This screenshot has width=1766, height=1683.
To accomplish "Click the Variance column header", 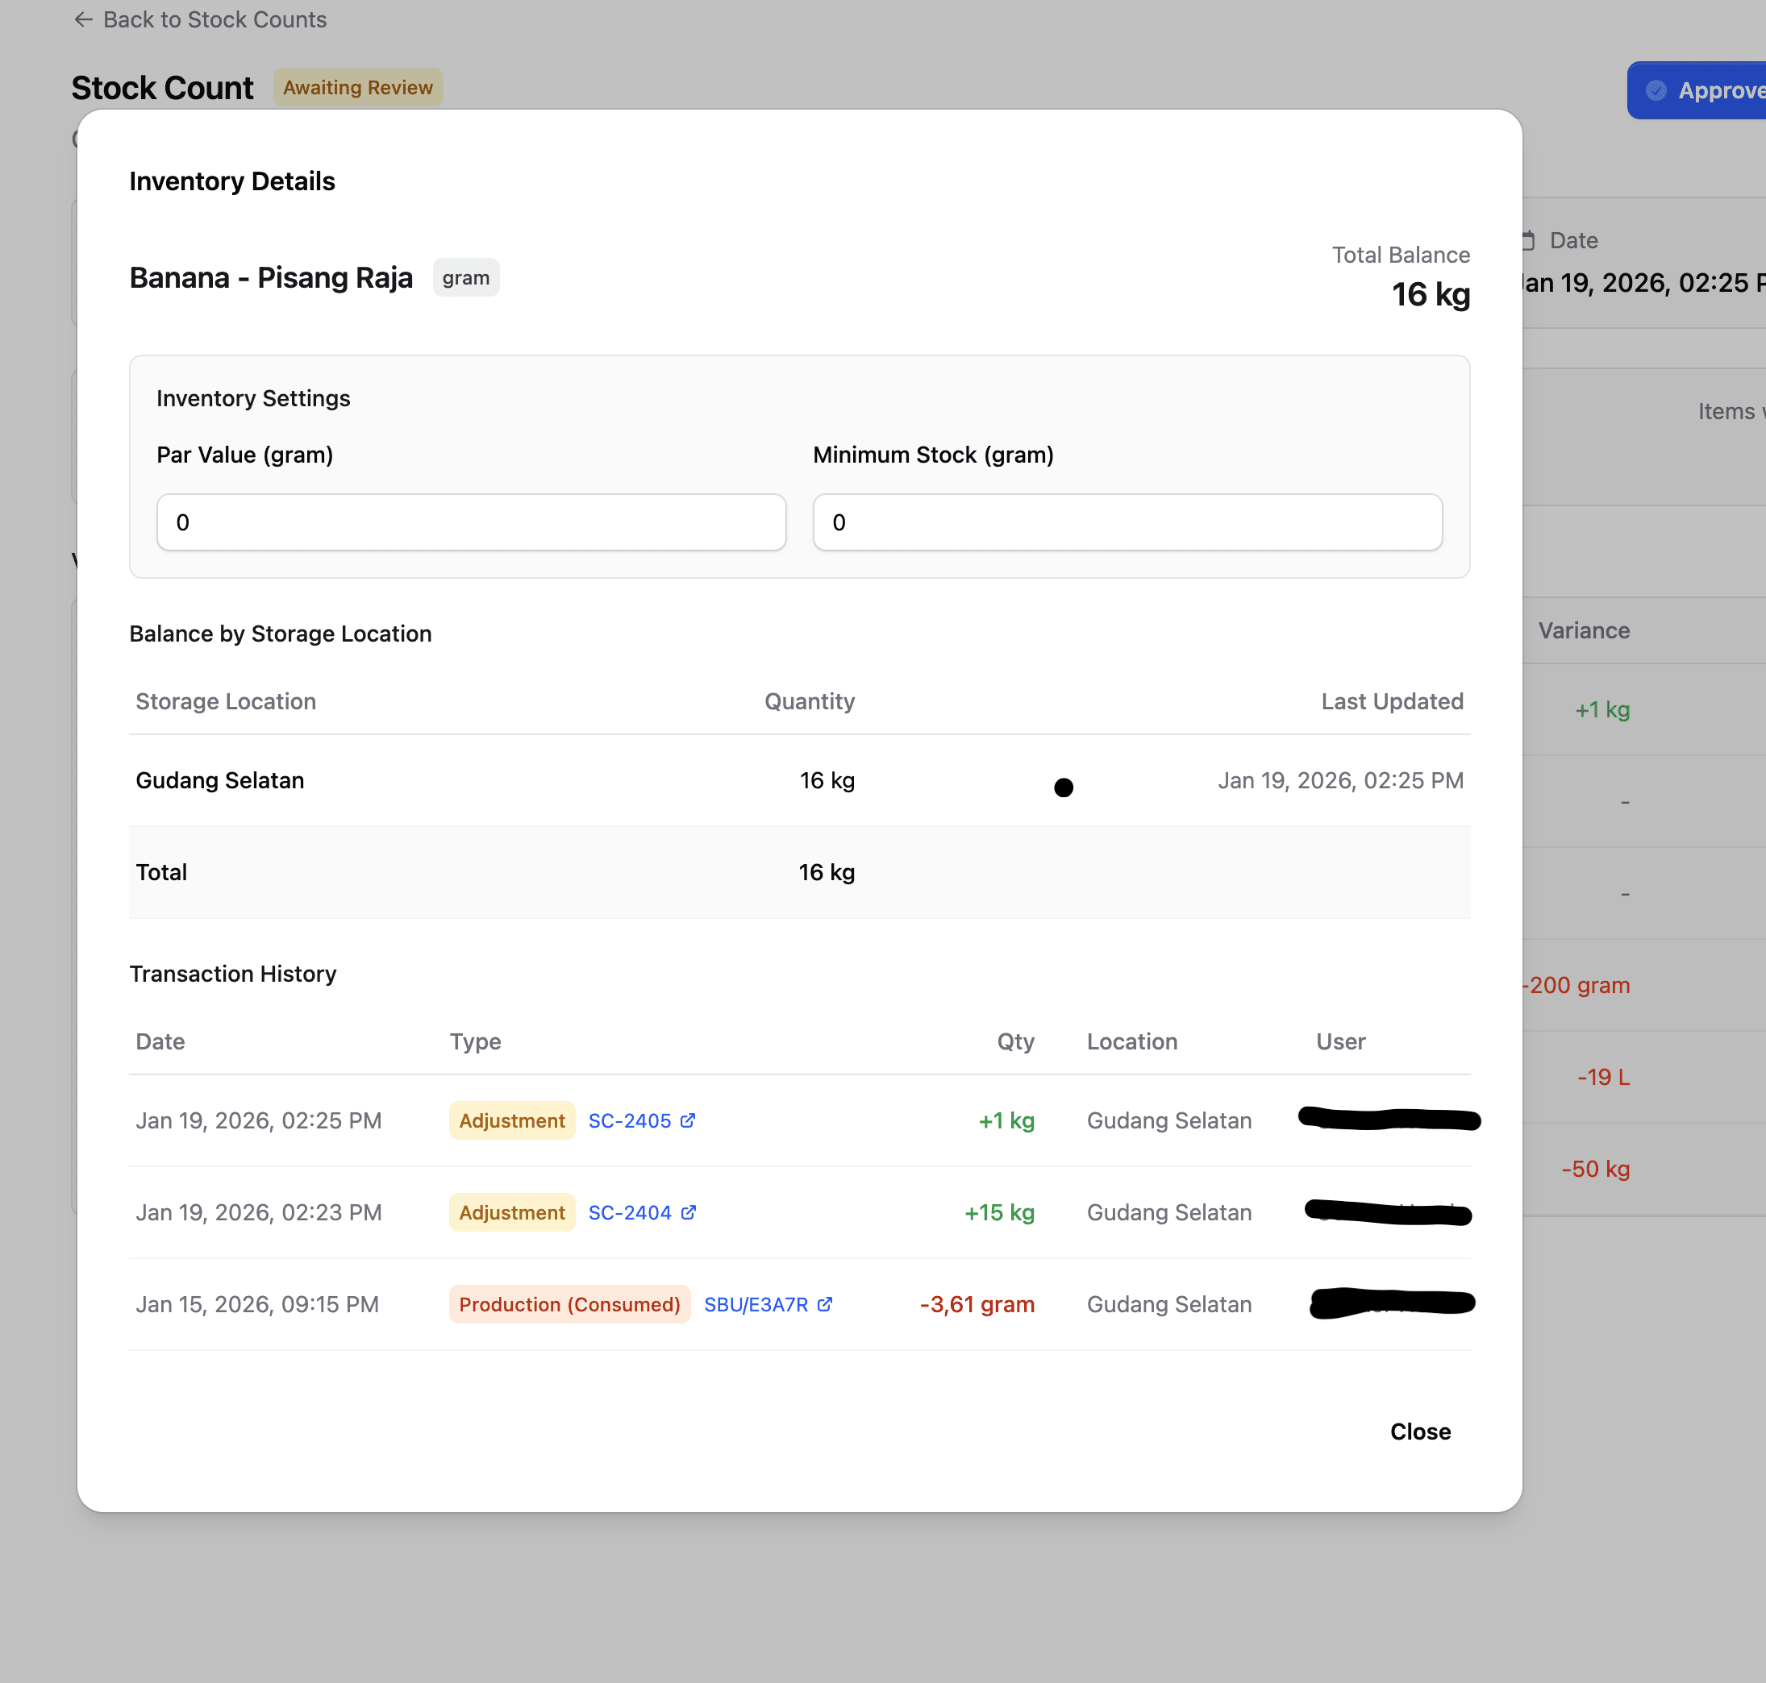I will pos(1584,630).
